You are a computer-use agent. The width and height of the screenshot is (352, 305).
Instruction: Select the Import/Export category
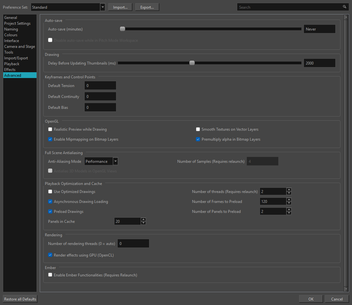pos(16,58)
